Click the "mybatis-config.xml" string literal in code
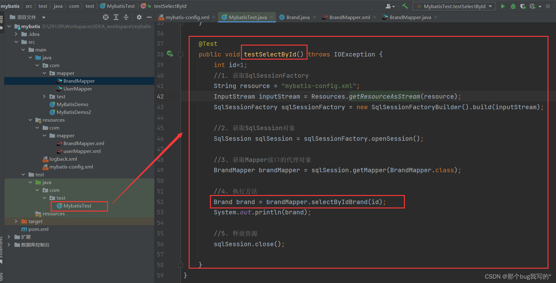Image resolution: width=556 pixels, height=283 pixels. (x=319, y=86)
